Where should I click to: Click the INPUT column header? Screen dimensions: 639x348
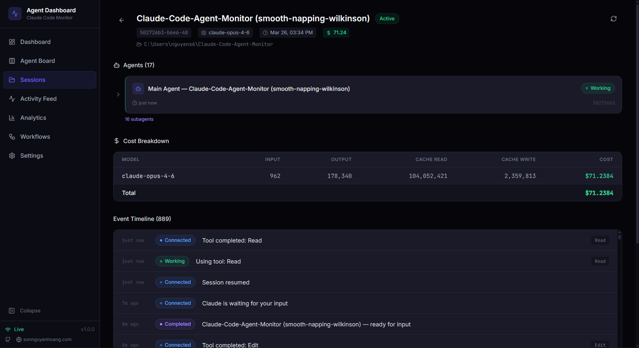point(273,159)
